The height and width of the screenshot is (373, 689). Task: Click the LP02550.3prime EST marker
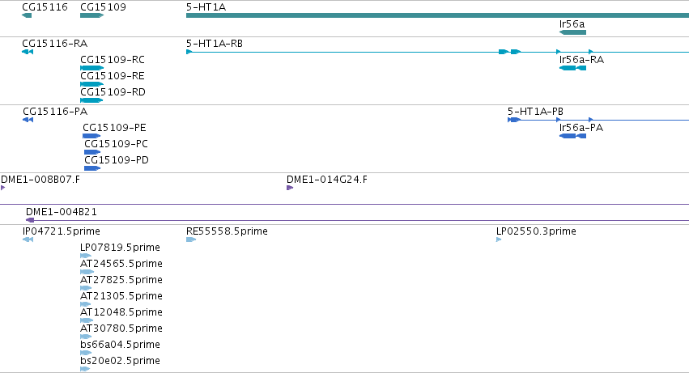[x=499, y=239]
